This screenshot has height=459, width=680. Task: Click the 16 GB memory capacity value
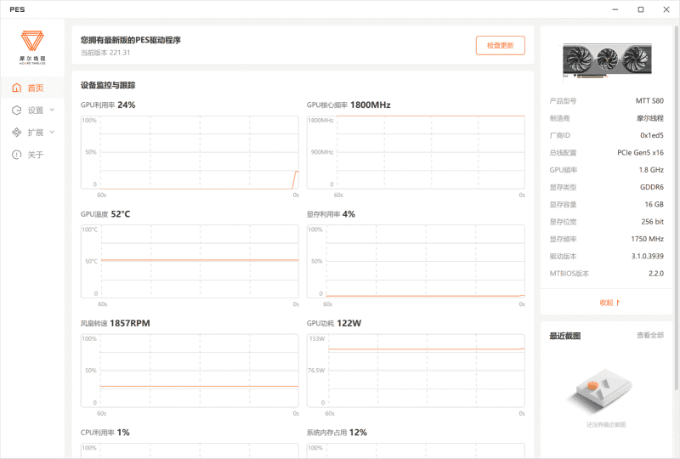(x=654, y=204)
